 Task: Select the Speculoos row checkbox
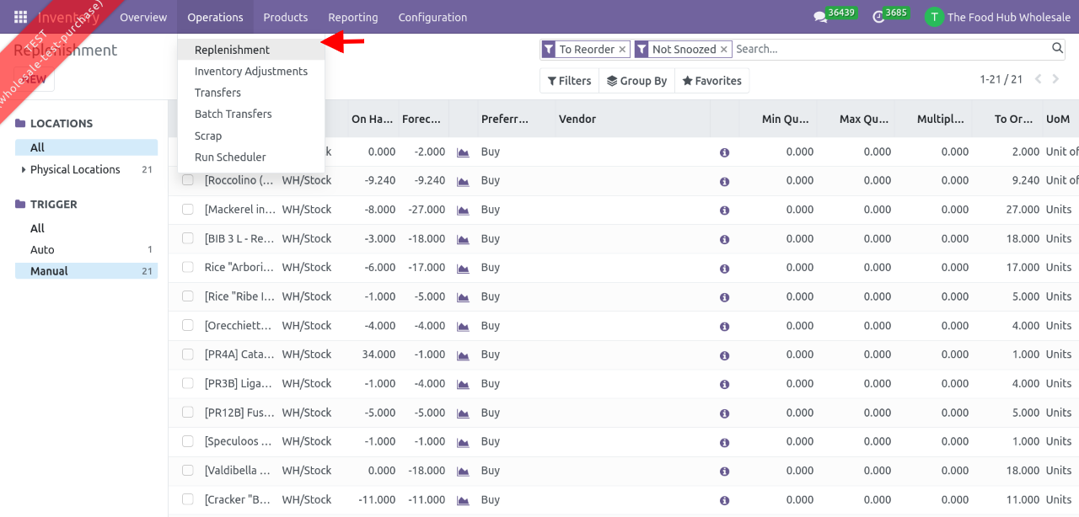188,441
